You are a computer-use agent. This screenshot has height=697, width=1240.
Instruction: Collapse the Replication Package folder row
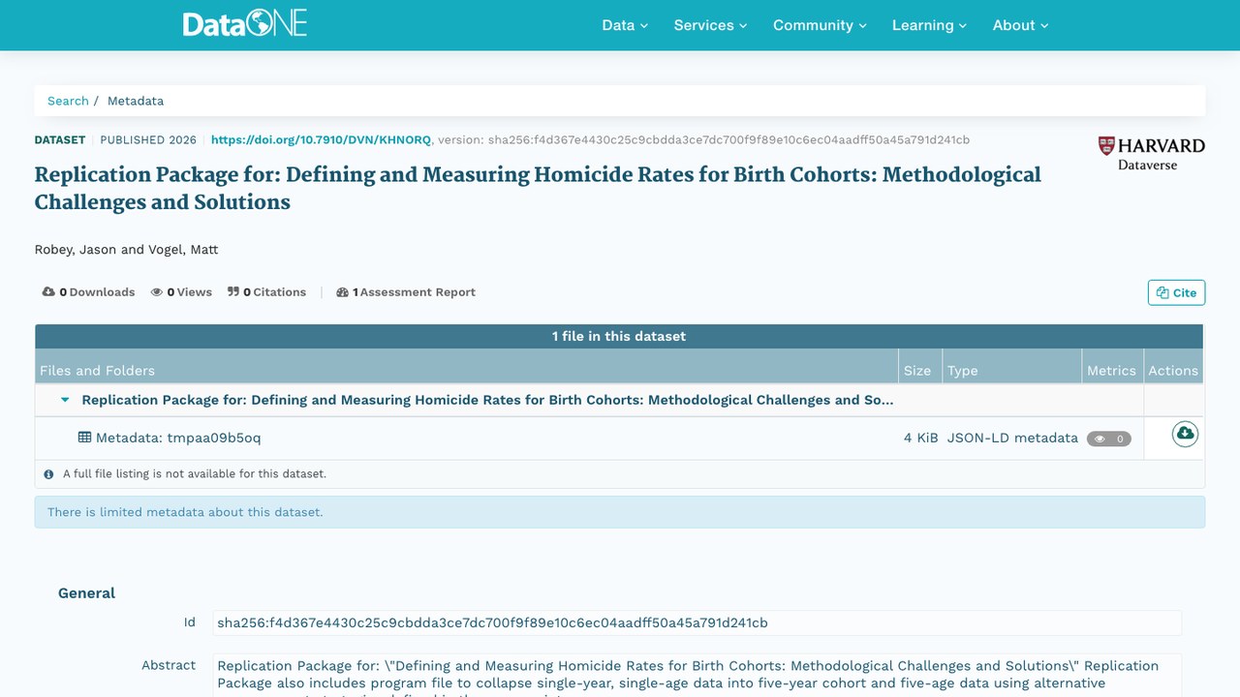[x=65, y=400]
